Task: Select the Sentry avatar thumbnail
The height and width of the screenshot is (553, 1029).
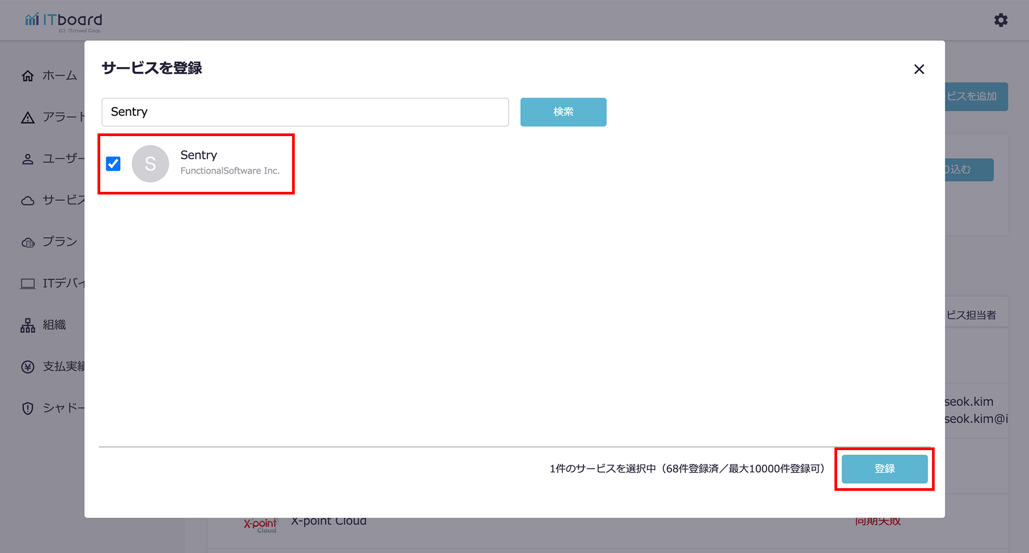Action: (151, 164)
